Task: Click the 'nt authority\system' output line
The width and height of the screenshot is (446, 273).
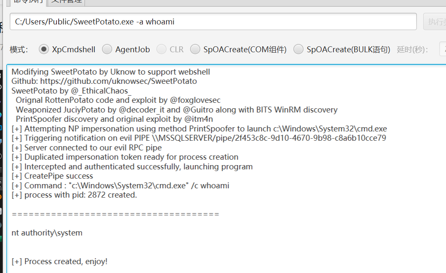Action: (47, 233)
